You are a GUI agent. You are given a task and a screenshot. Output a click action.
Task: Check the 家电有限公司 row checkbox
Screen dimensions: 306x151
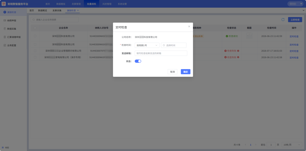(35, 57)
